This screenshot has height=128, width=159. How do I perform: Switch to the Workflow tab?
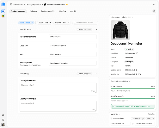(62, 11)
